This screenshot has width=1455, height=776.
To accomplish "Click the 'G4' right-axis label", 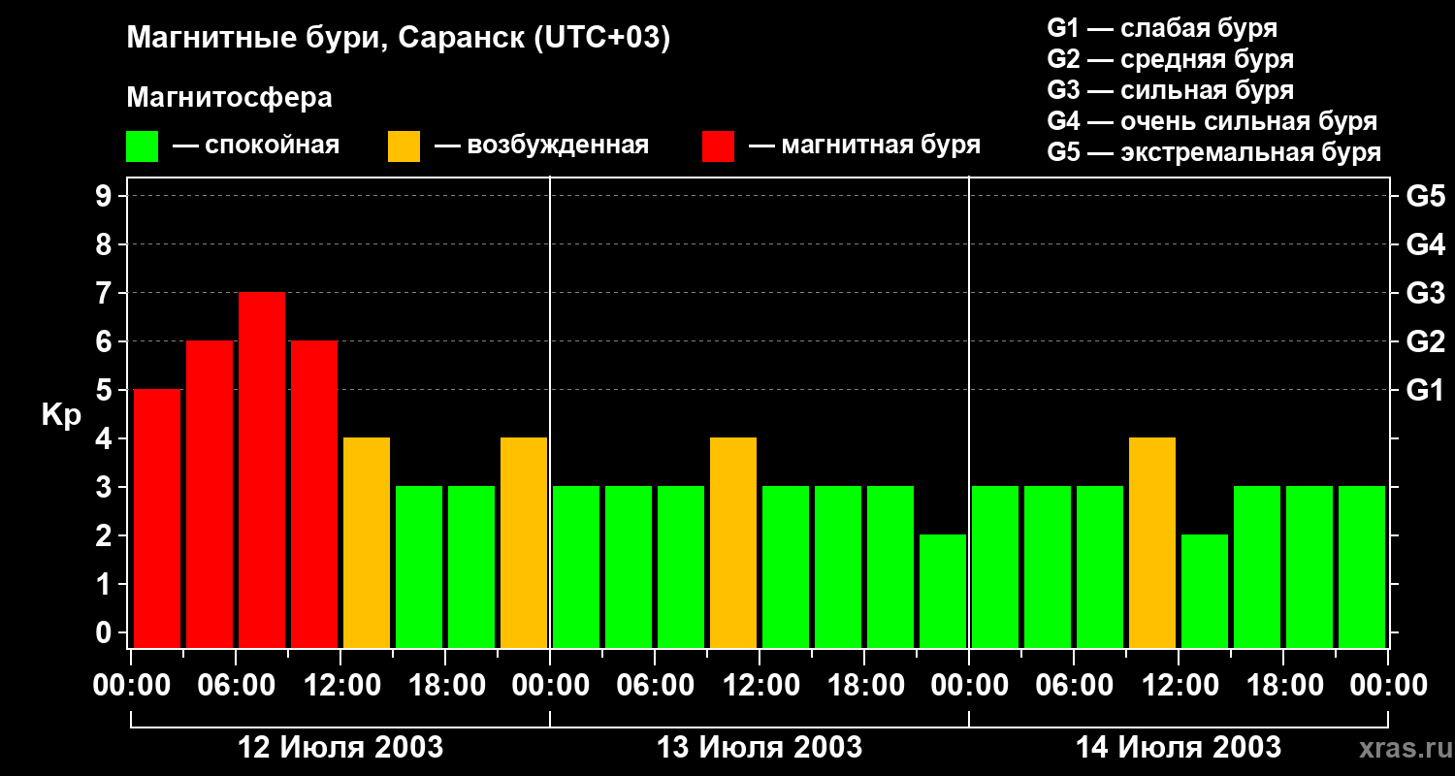I will [x=1426, y=244].
